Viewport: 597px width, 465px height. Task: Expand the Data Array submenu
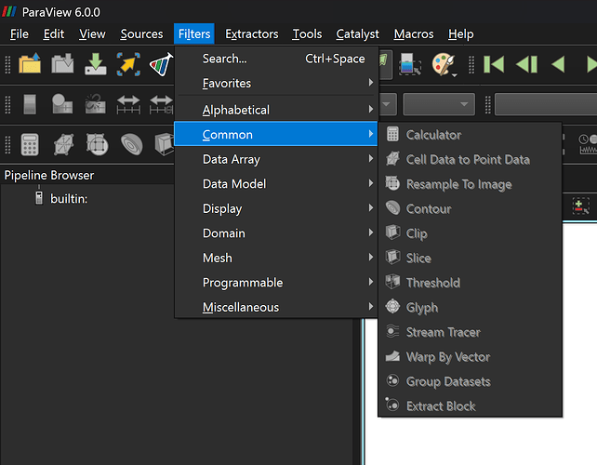276,159
